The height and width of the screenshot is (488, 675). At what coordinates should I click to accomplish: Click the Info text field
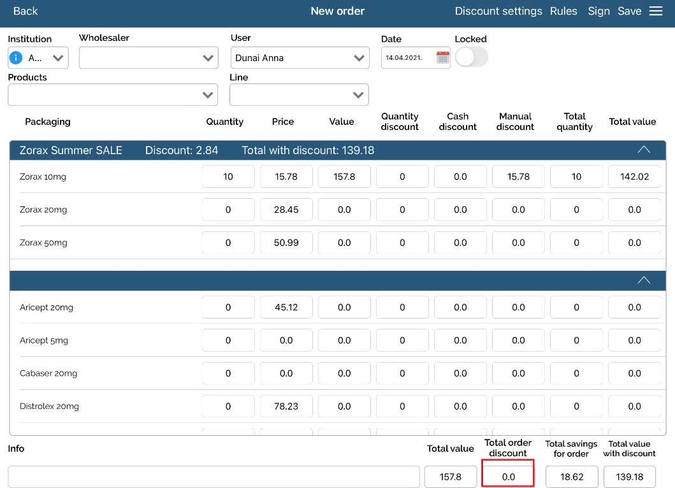pos(214,477)
